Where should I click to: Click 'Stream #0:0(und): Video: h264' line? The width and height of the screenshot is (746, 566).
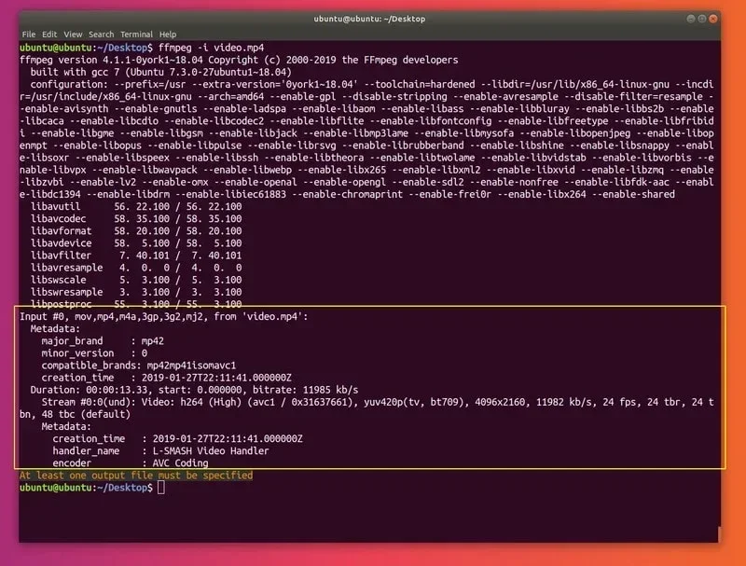click(378, 403)
